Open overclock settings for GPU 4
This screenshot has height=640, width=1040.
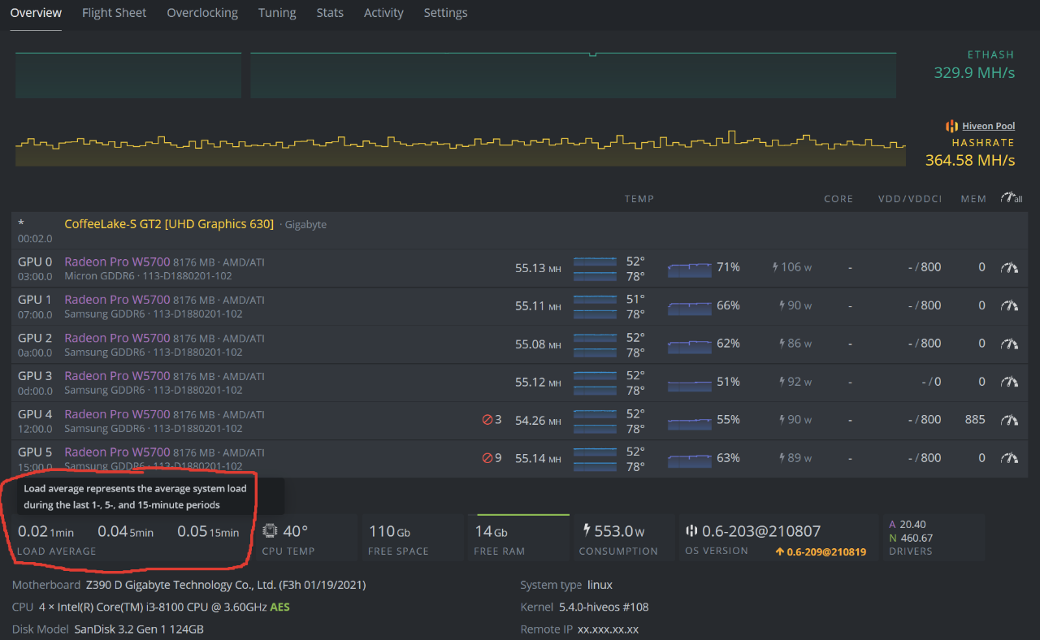coord(1009,420)
